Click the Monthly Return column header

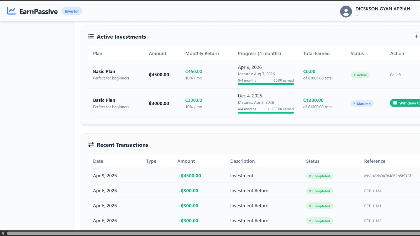tap(202, 53)
